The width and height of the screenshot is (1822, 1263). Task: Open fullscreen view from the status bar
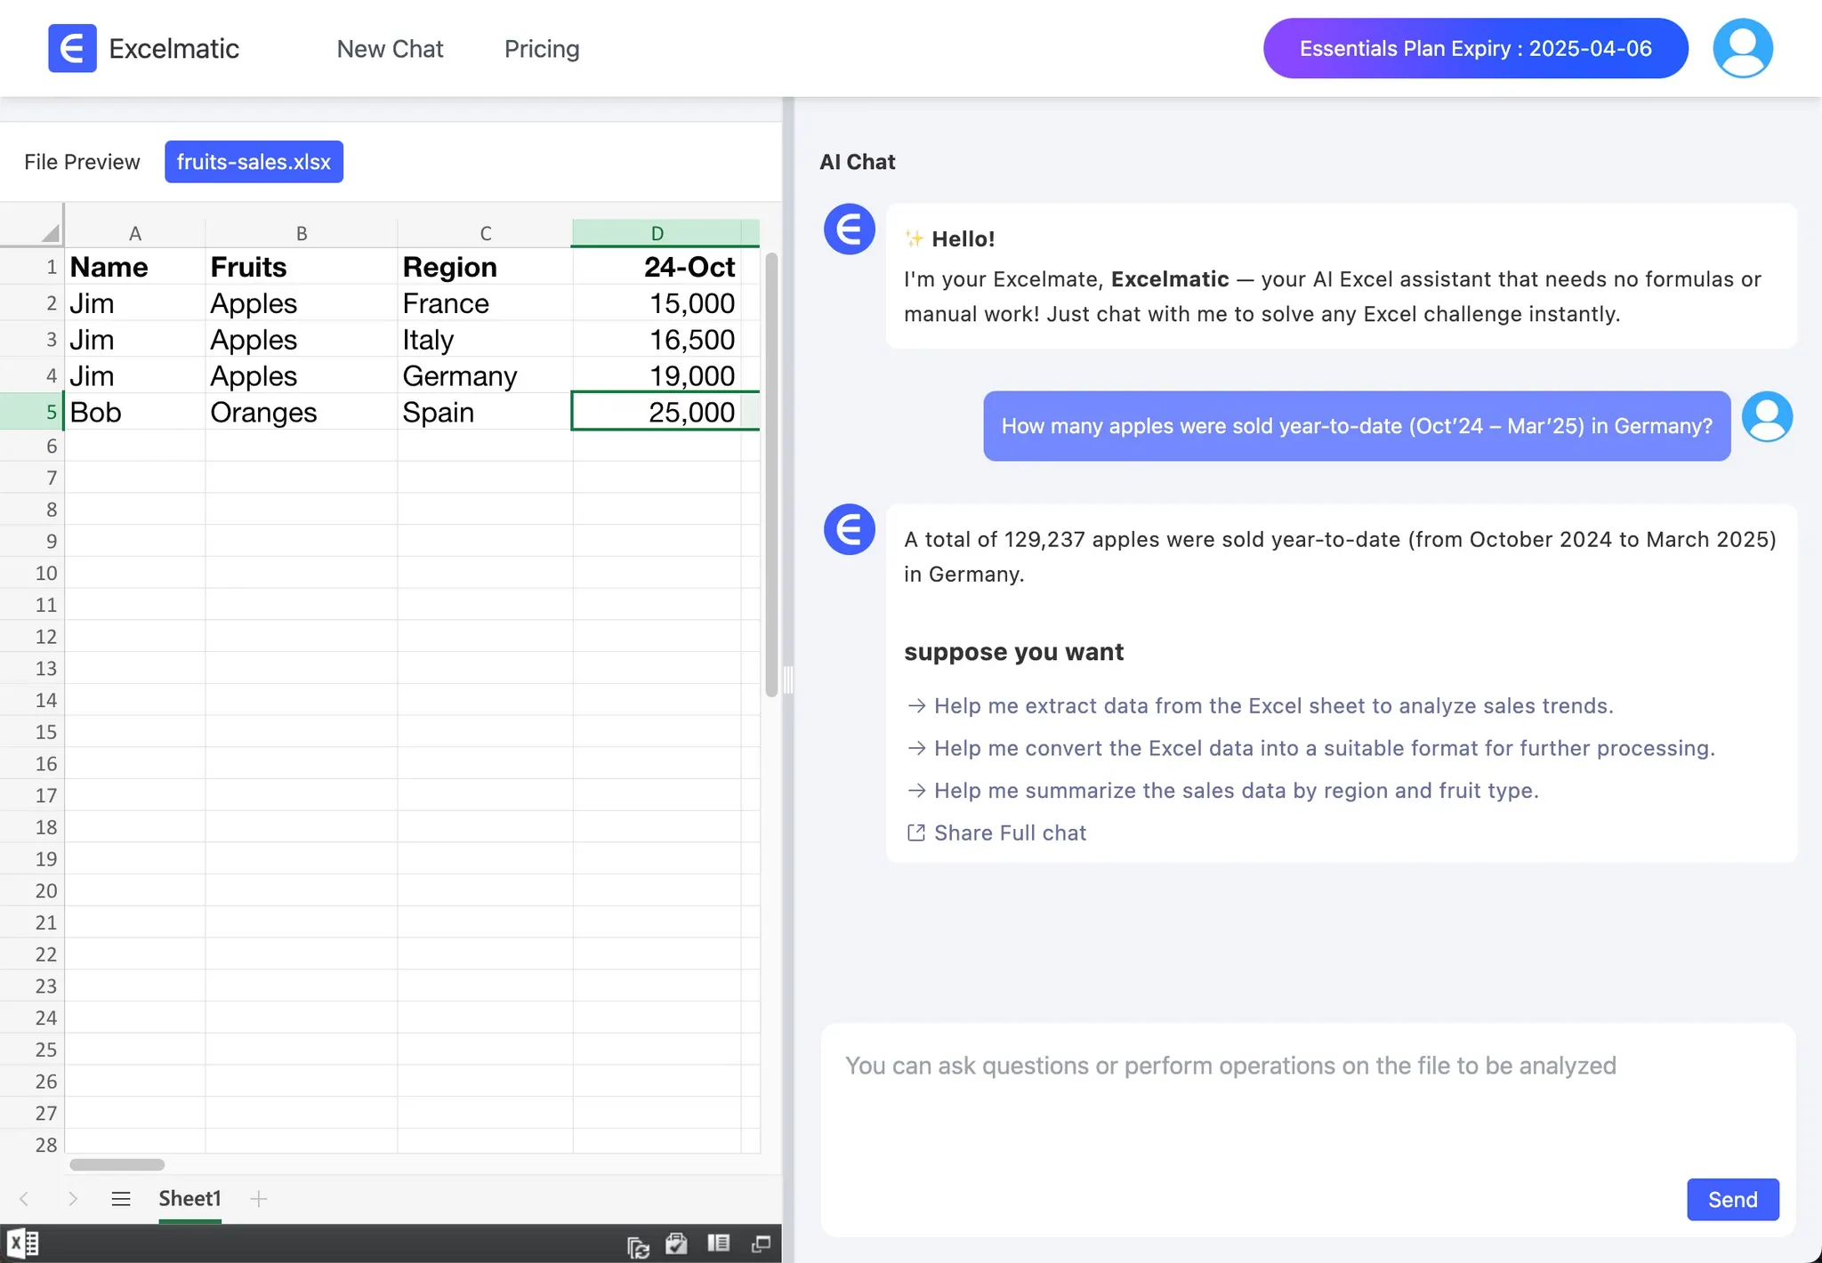[762, 1243]
